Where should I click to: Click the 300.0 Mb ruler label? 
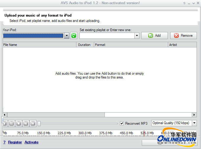85,133
